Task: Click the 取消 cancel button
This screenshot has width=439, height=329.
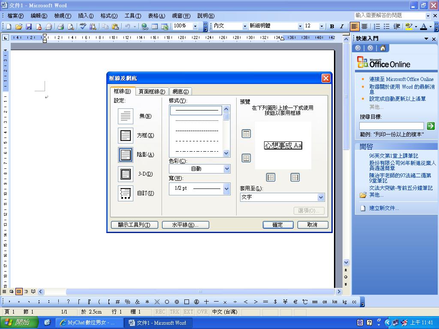Action: point(313,224)
